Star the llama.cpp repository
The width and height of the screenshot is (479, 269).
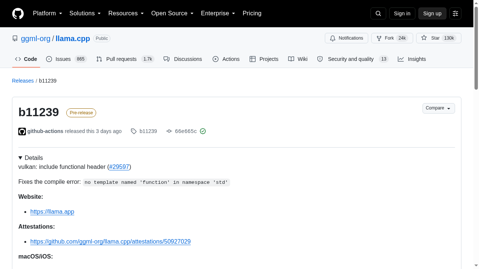click(439, 38)
